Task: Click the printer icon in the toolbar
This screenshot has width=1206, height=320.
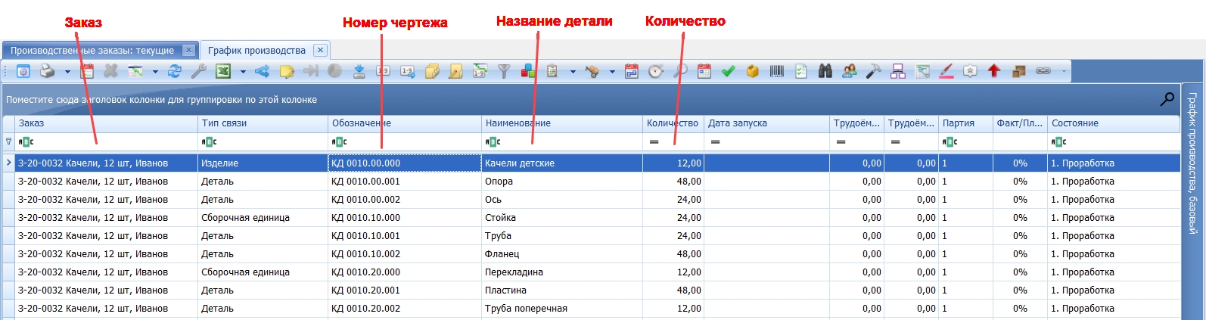Action: click(x=47, y=71)
